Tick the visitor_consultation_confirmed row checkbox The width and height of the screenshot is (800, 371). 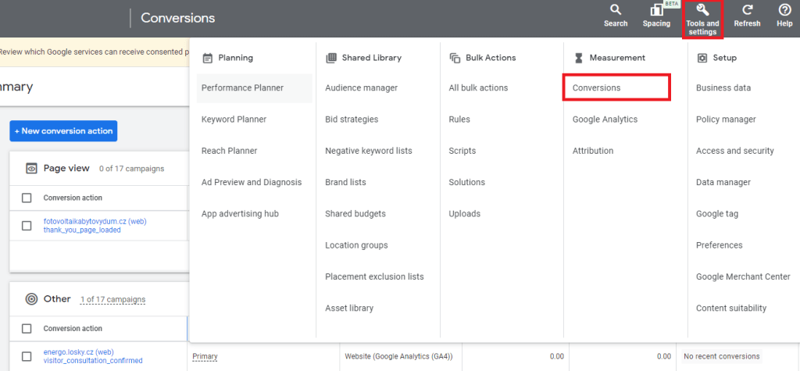point(27,356)
